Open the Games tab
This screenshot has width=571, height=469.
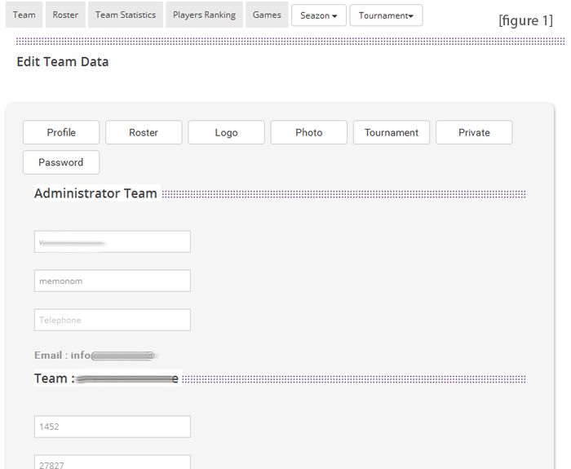[x=267, y=15]
